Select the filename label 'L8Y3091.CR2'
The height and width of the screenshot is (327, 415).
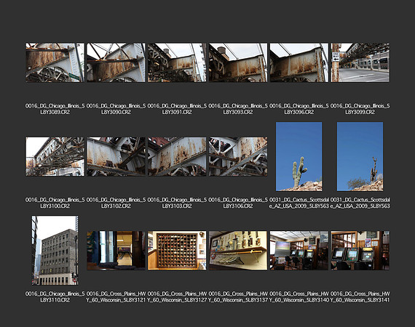[177, 112]
